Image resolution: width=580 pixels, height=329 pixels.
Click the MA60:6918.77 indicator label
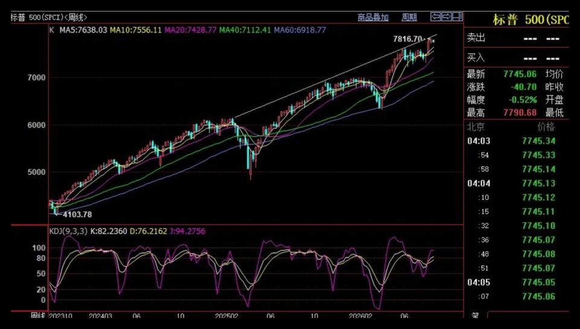pos(300,30)
